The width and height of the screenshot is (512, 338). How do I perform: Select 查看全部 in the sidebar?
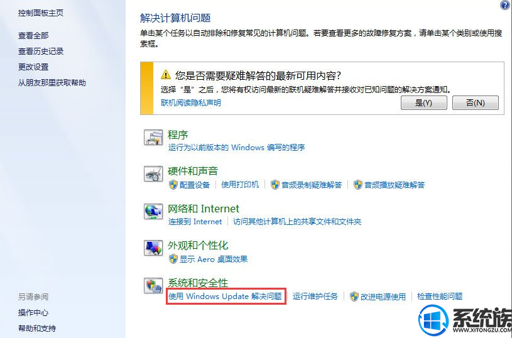(x=33, y=35)
